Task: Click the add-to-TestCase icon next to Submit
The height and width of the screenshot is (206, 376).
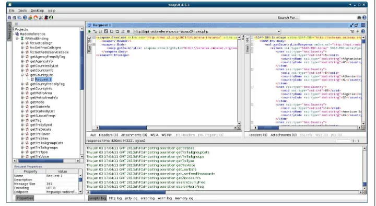Action: tap(95, 31)
